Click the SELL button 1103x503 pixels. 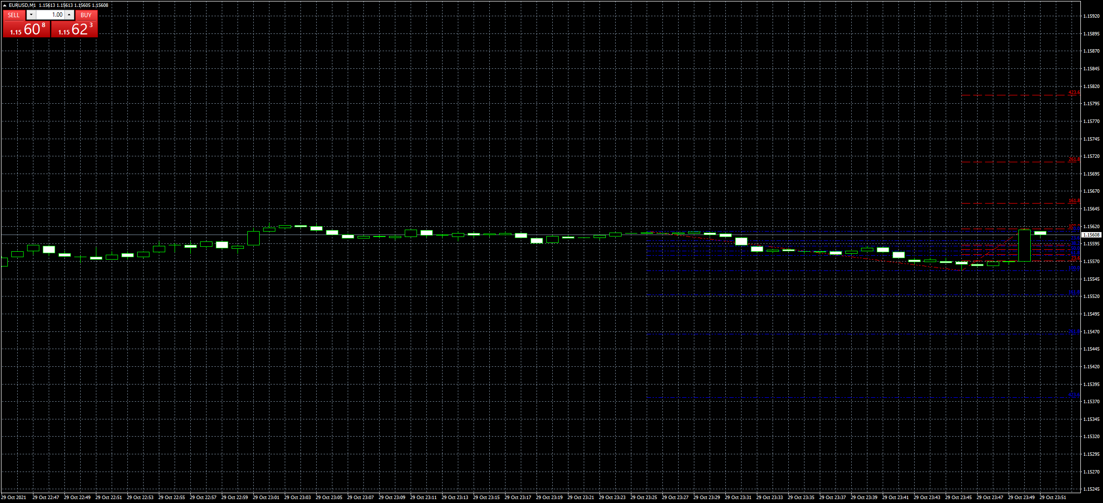14,15
